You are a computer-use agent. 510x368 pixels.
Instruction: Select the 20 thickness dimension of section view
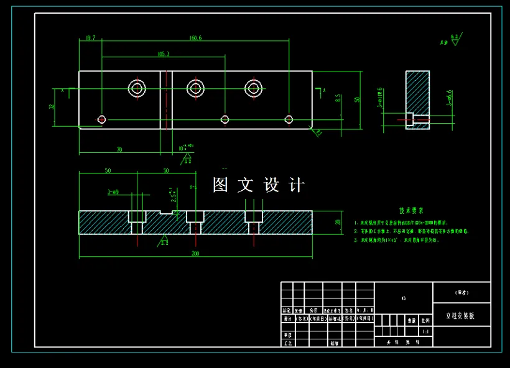(338, 222)
